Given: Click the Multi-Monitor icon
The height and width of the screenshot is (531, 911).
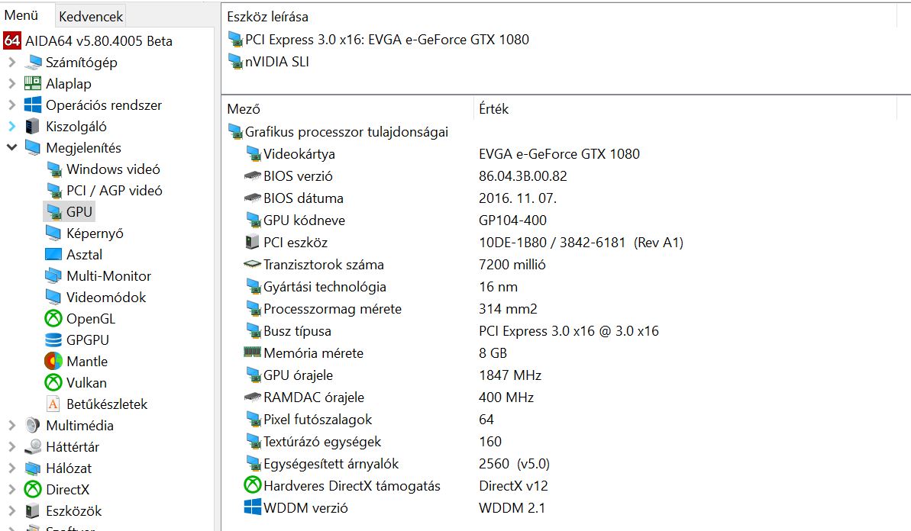Looking at the screenshot, I should [53, 276].
